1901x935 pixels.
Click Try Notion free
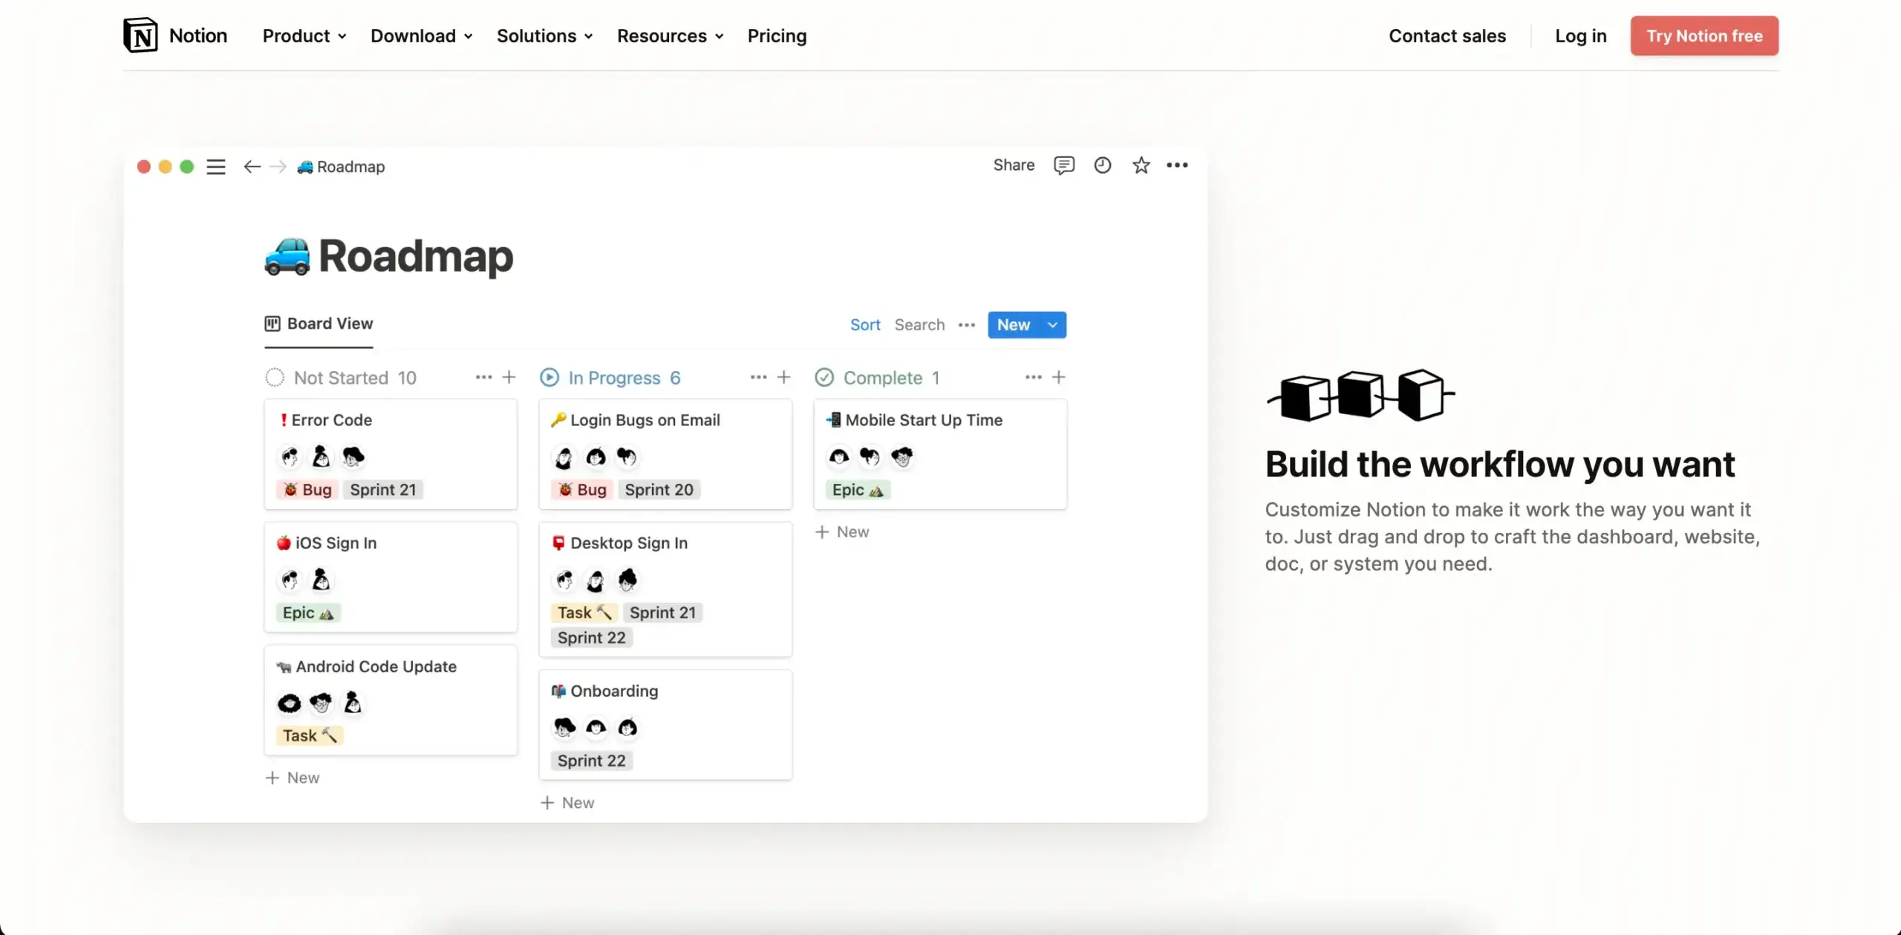[1703, 35]
